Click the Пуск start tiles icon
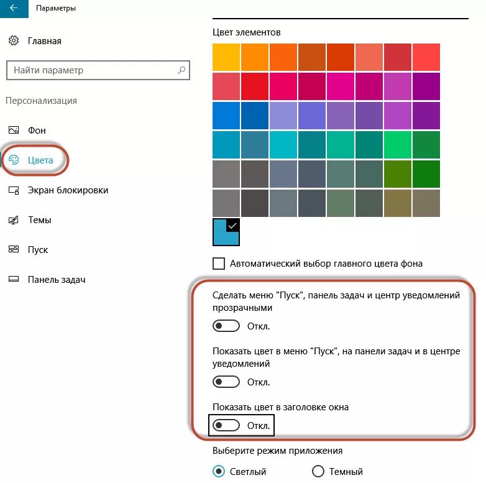 pyautogui.click(x=14, y=250)
